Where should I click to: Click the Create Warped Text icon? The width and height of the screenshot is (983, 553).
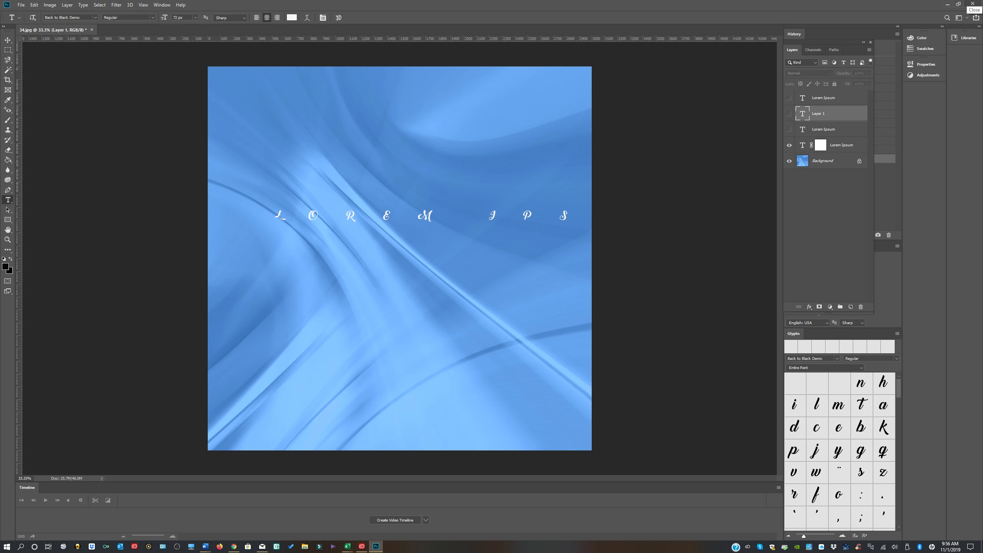pyautogui.click(x=307, y=18)
